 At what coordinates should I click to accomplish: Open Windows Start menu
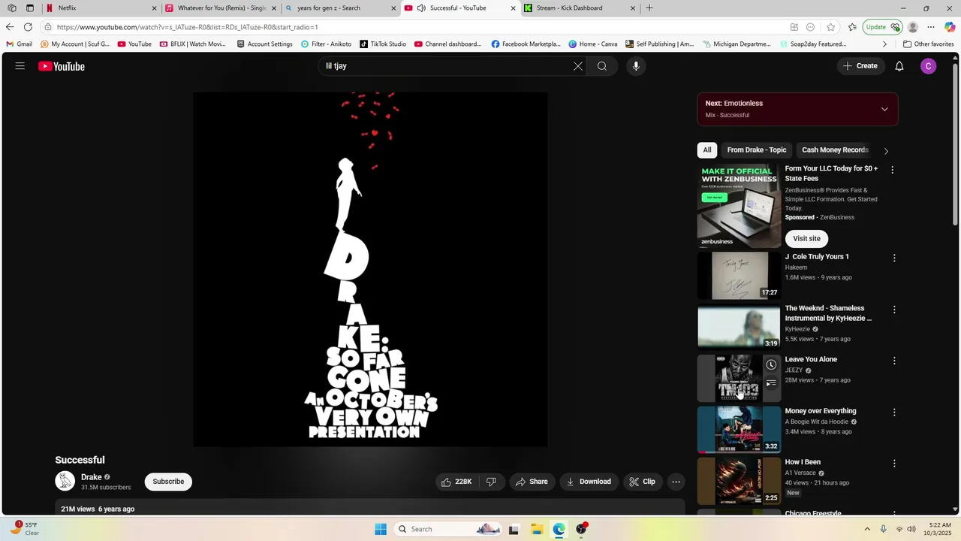[381, 529]
